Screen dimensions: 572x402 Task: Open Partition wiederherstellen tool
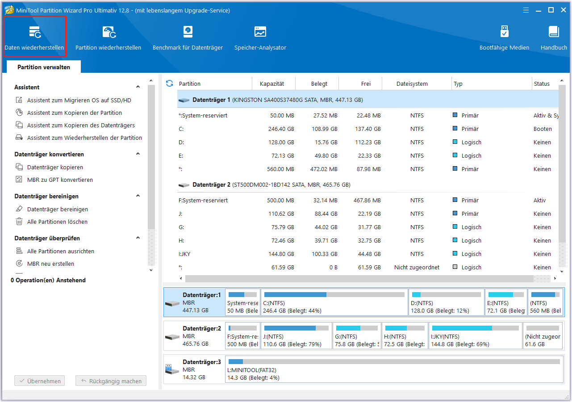[x=108, y=37]
